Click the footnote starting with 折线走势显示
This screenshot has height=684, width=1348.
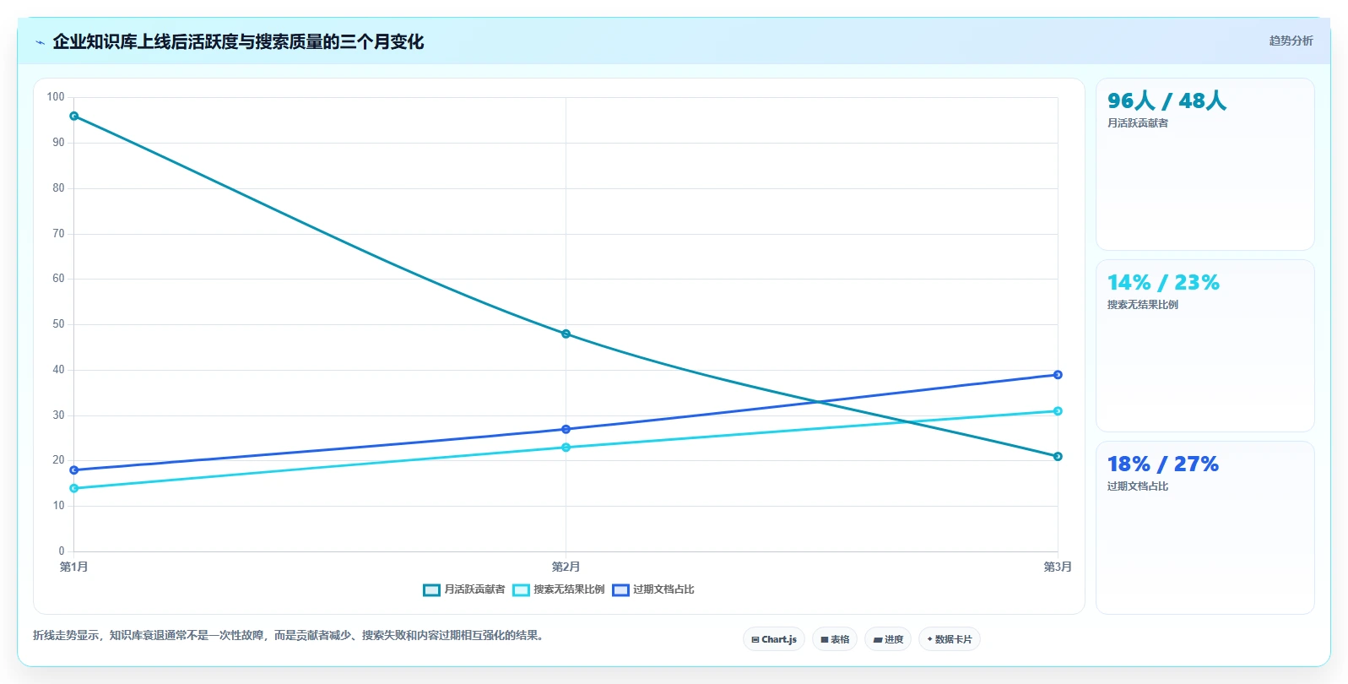point(290,635)
